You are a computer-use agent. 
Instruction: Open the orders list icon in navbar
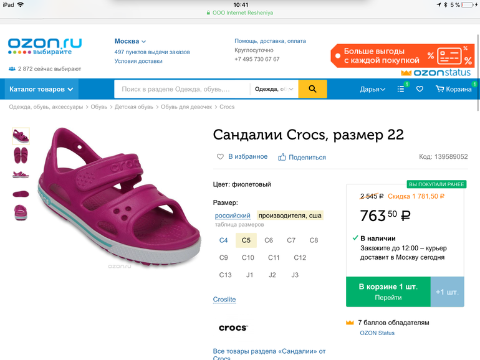click(401, 89)
